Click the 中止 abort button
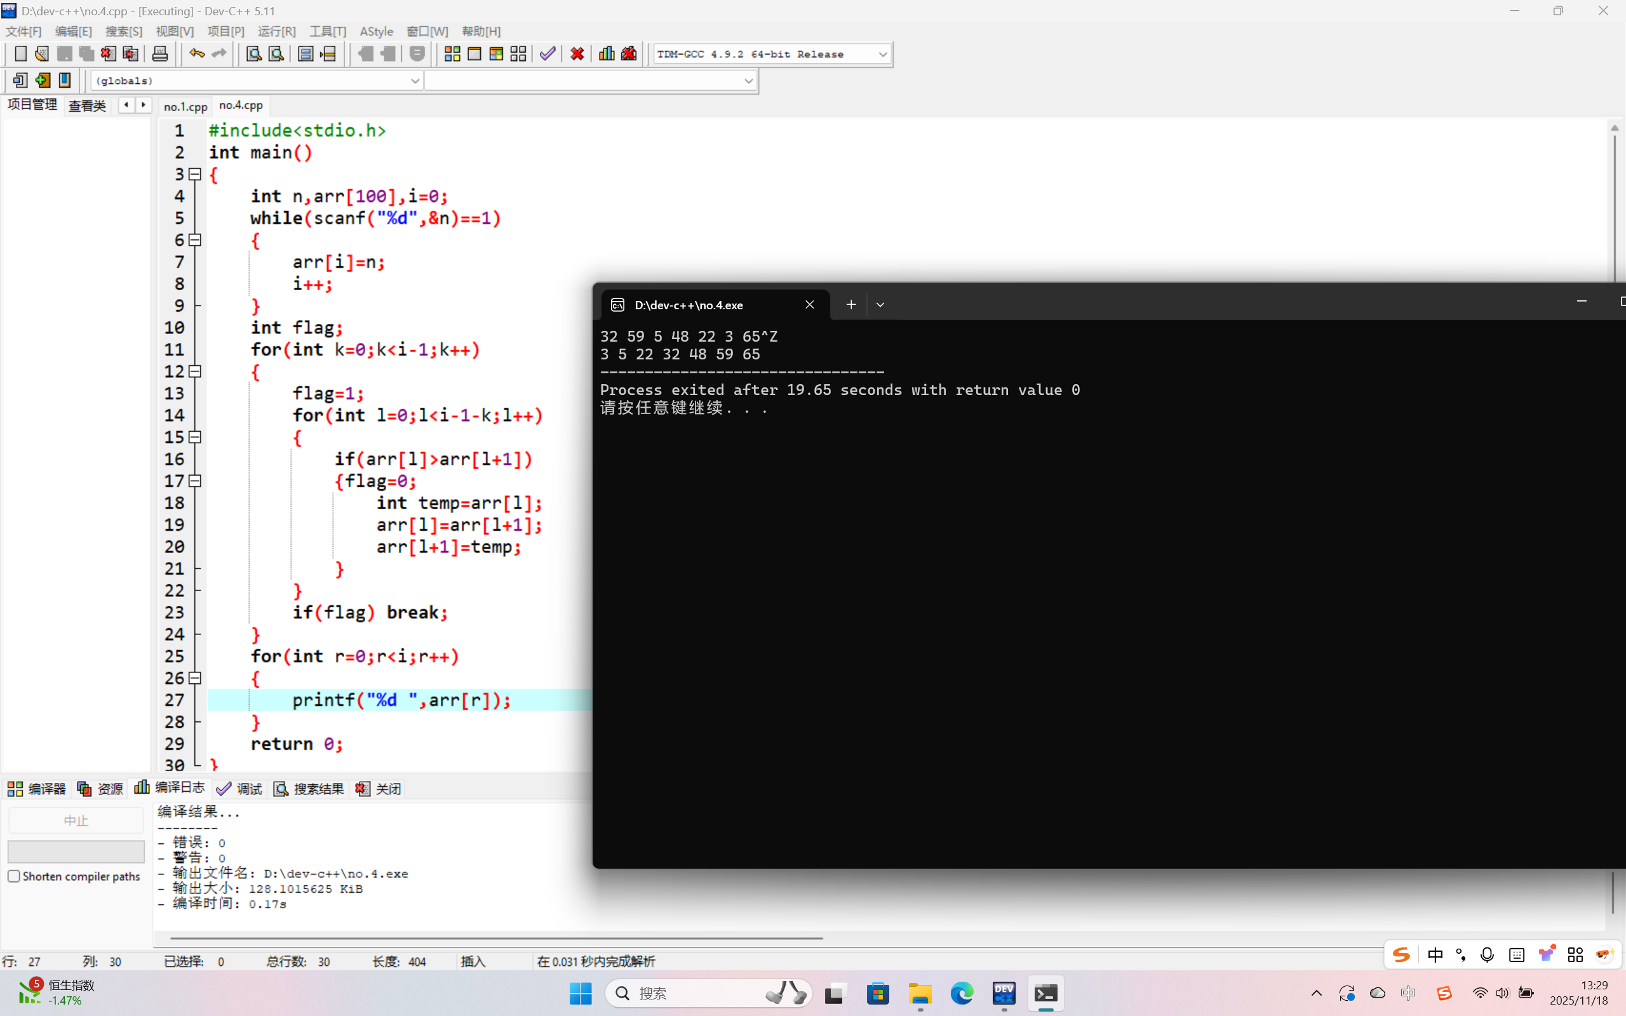 click(x=76, y=820)
